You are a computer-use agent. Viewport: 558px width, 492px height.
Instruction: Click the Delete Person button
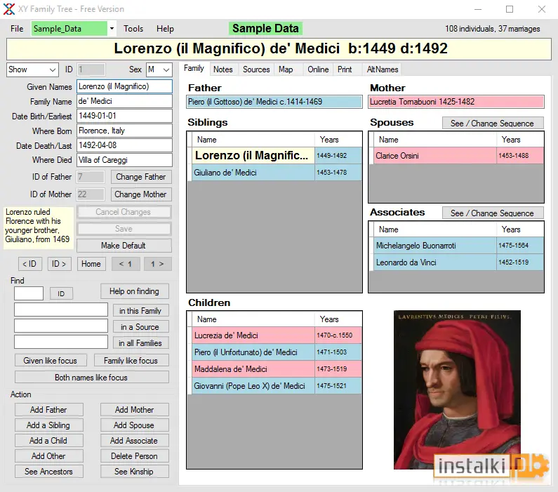(x=134, y=456)
